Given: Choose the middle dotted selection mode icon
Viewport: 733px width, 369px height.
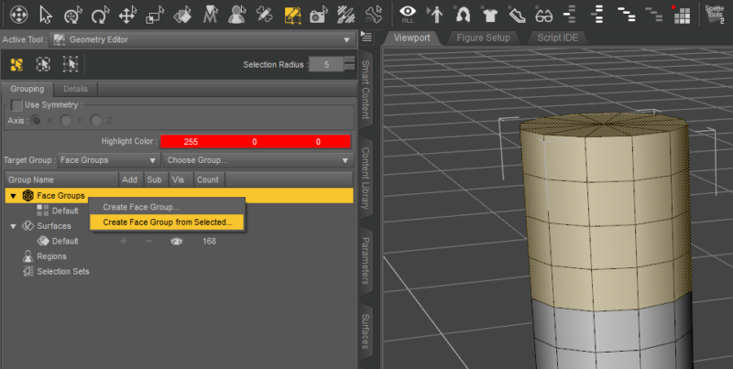Looking at the screenshot, I should pyautogui.click(x=43, y=64).
